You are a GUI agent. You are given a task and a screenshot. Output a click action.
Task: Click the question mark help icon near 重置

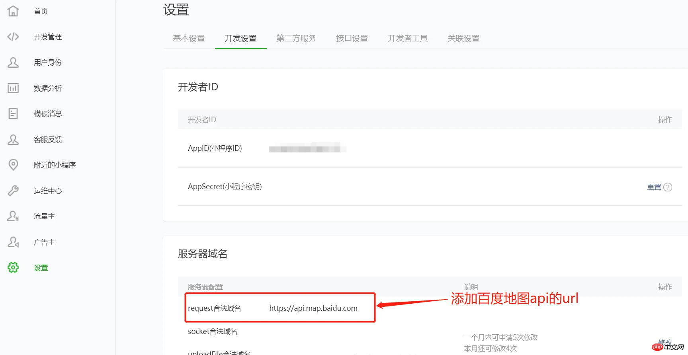[x=668, y=187]
